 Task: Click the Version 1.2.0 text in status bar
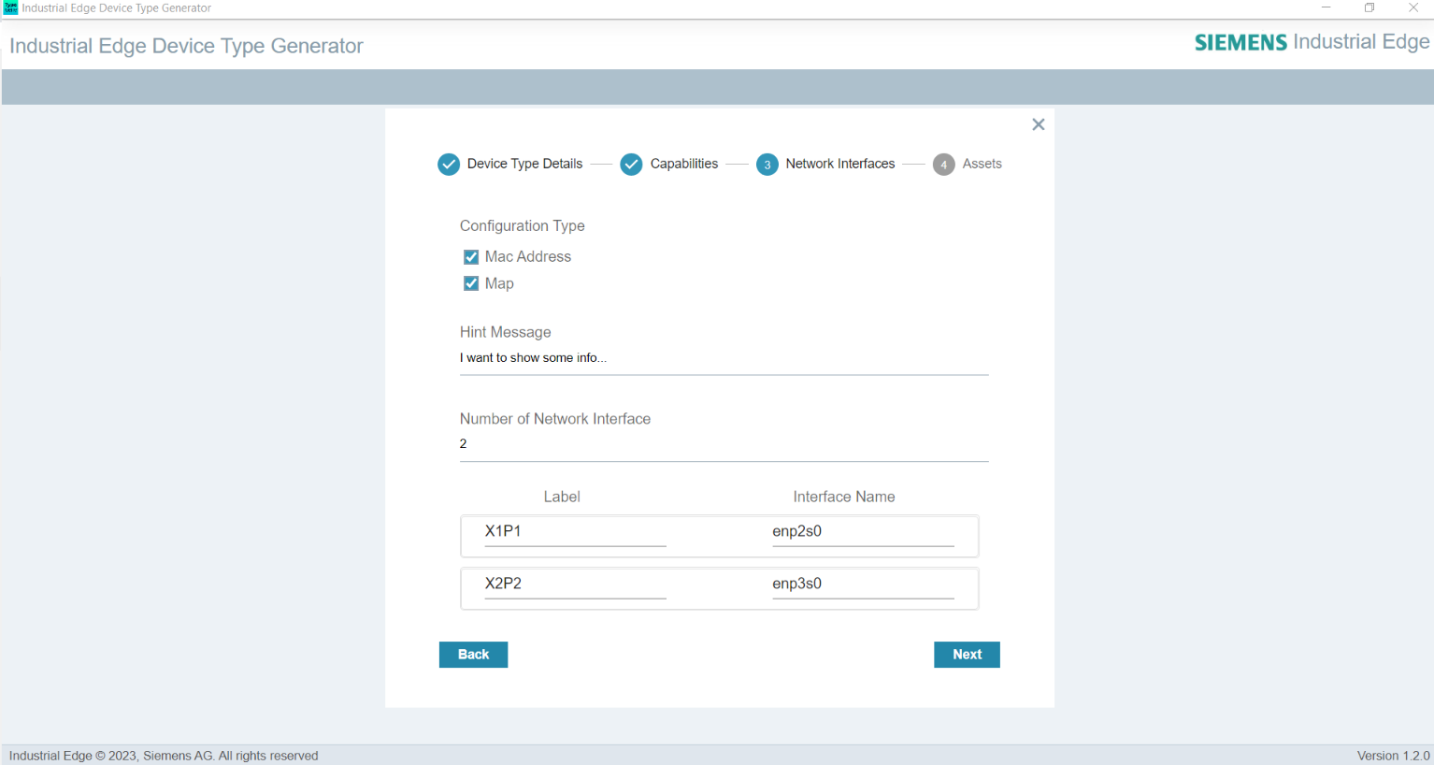coord(1394,755)
